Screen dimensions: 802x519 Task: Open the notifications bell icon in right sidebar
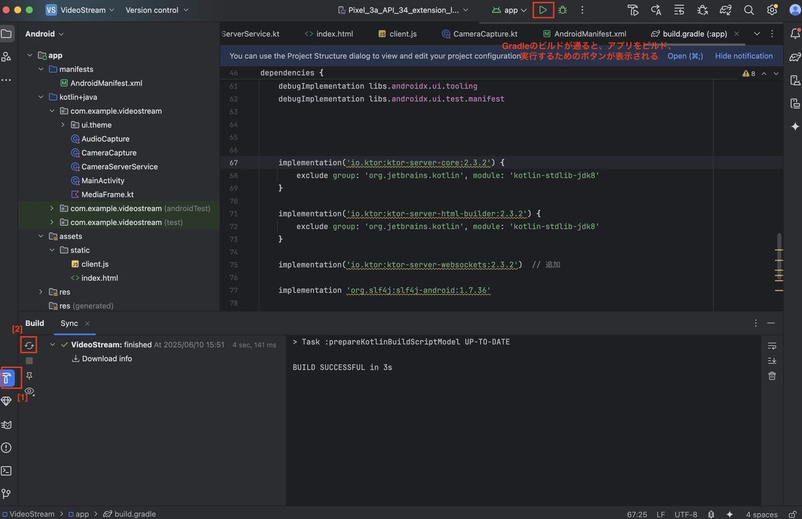pyautogui.click(x=795, y=34)
